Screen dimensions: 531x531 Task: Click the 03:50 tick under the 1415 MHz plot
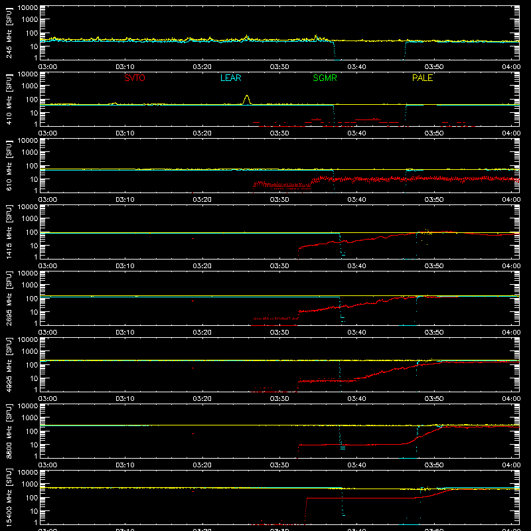pyautogui.click(x=434, y=266)
